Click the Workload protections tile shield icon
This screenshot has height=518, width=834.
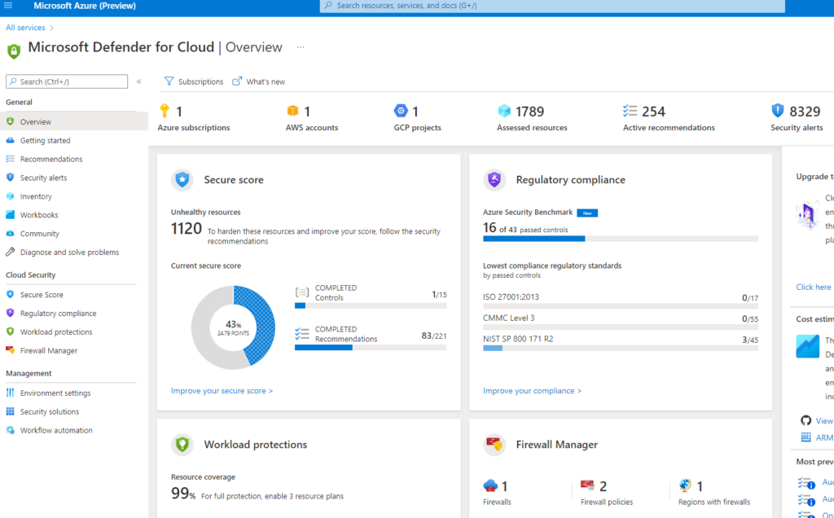pos(182,445)
